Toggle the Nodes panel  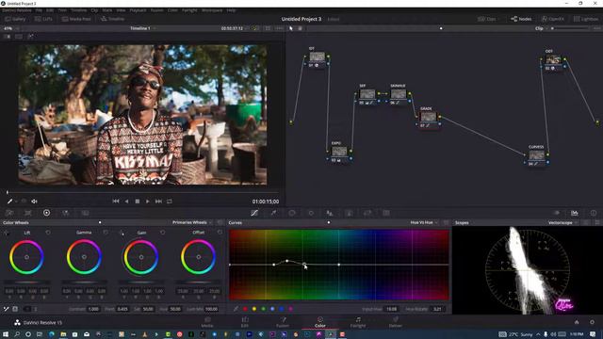coord(521,19)
